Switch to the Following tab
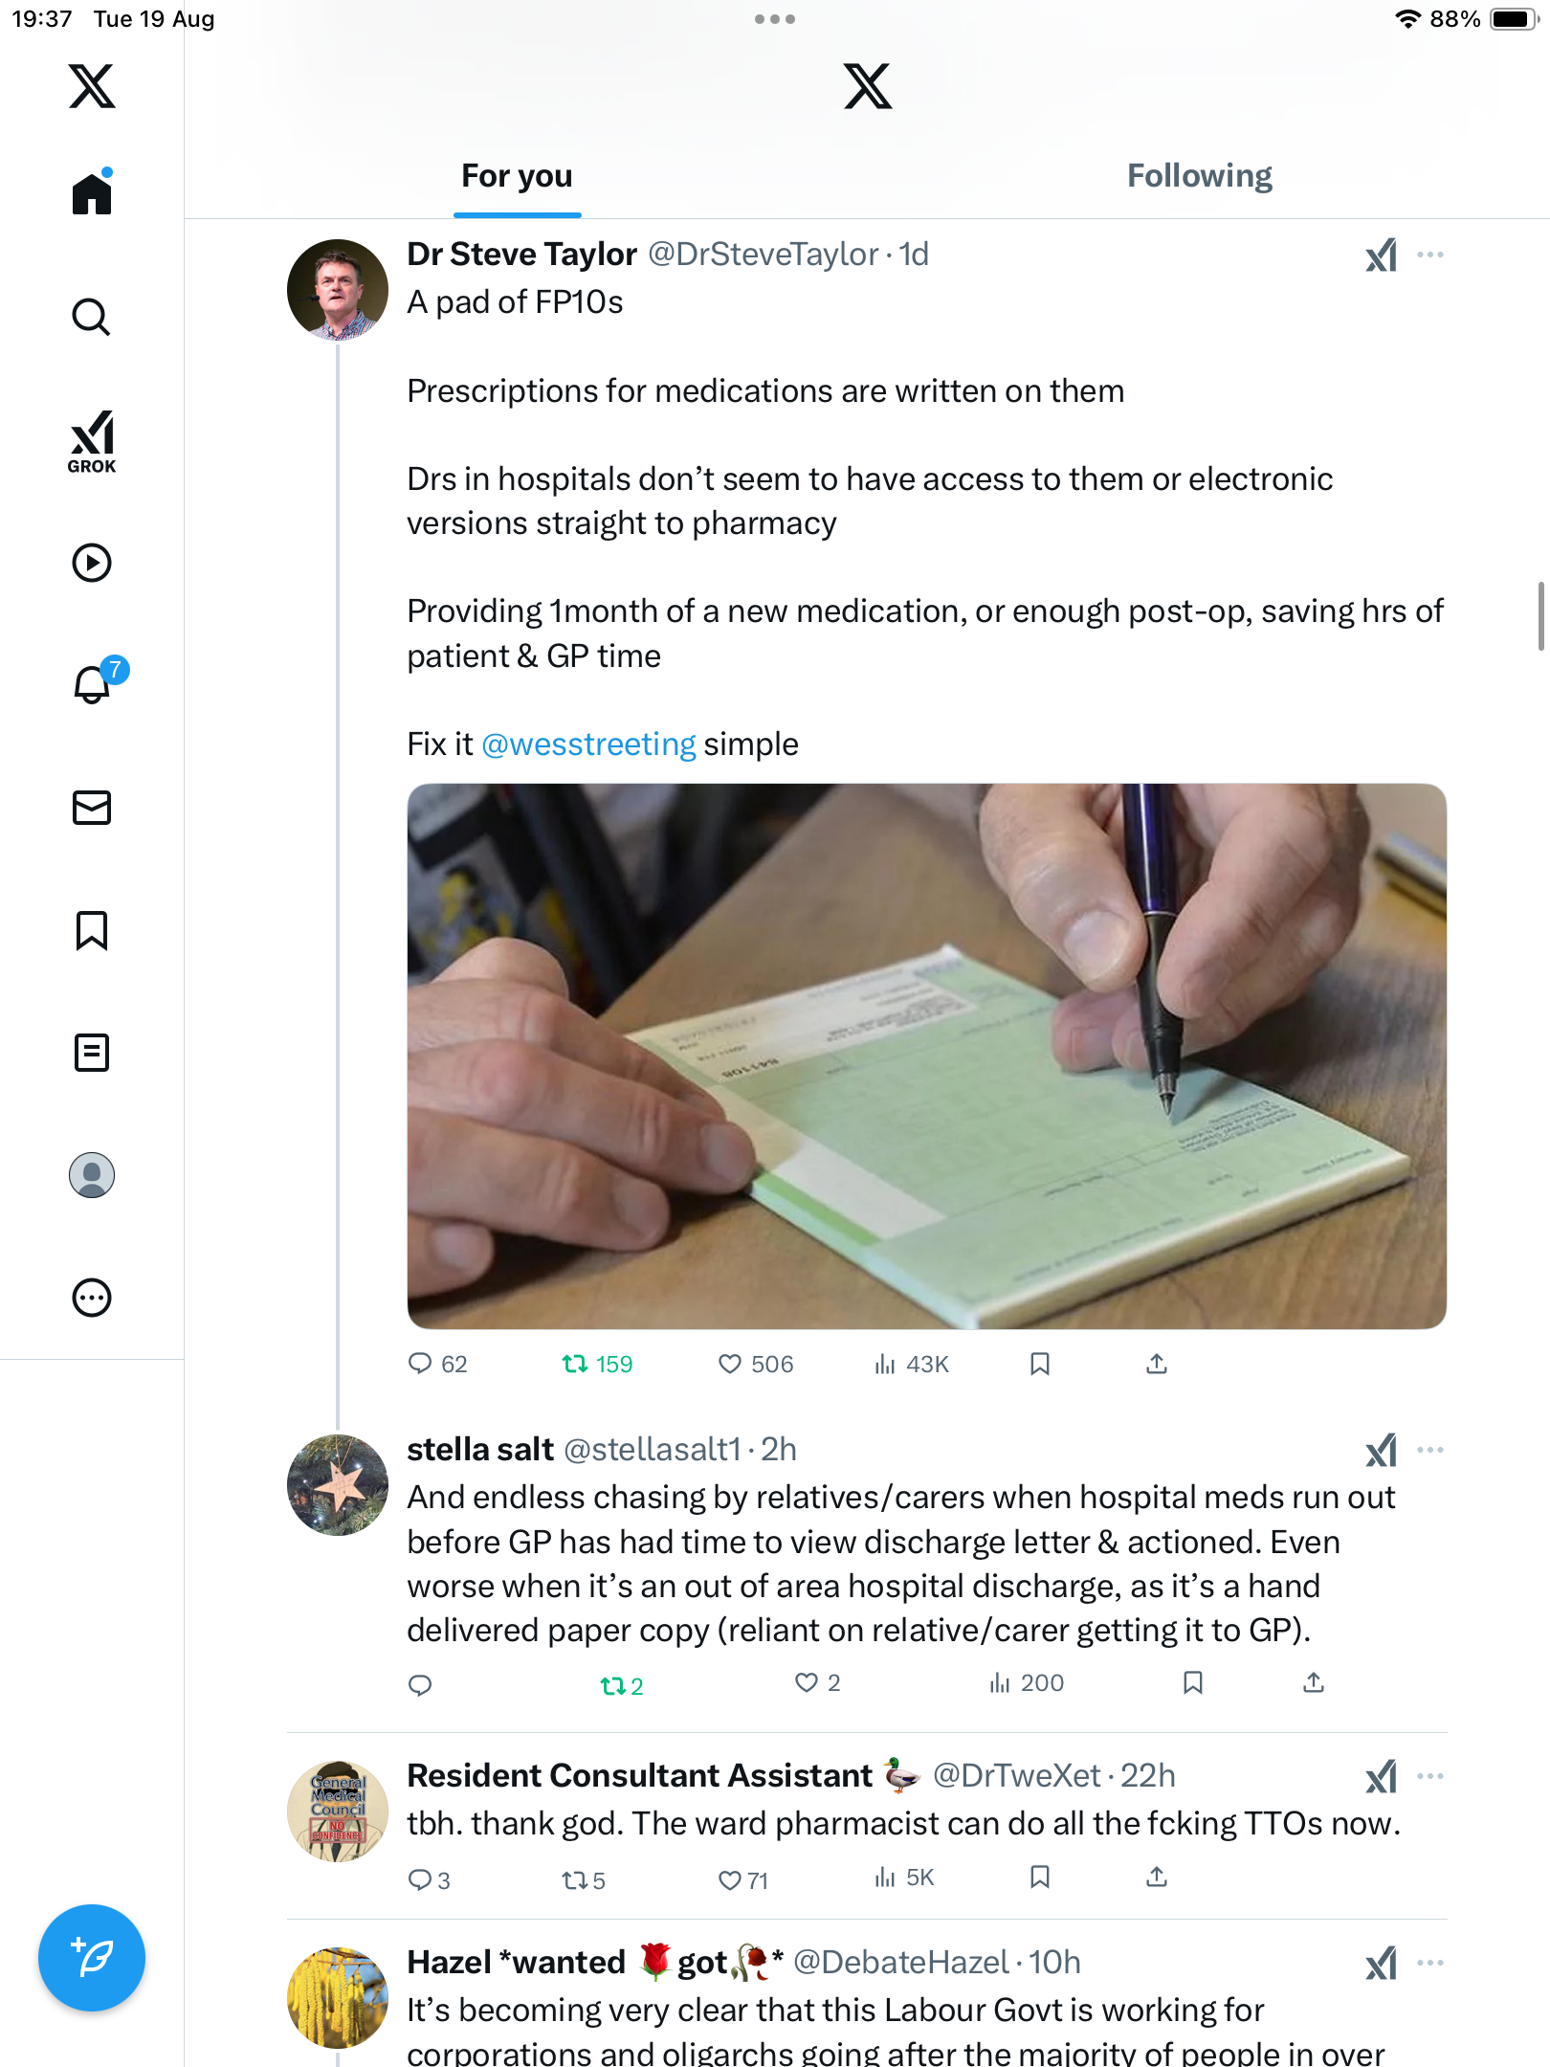The width and height of the screenshot is (1550, 2067). coord(1199,176)
